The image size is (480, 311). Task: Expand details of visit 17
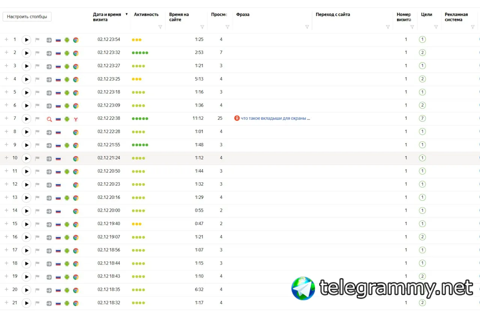click(x=6, y=249)
